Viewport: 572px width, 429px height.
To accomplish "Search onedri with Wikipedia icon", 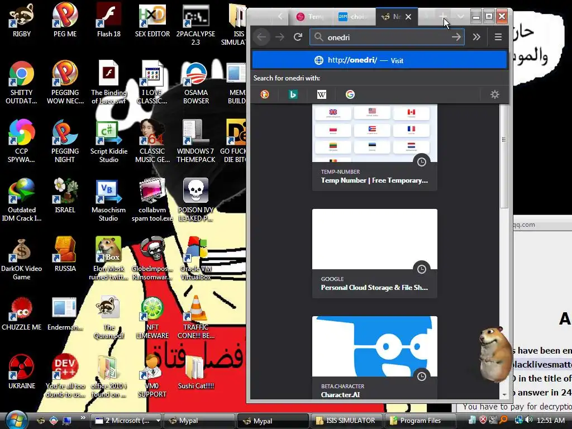I will tap(321, 94).
